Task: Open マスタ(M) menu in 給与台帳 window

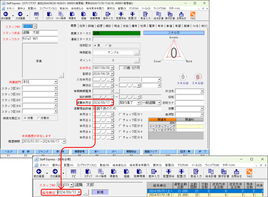Action: (x=183, y=165)
